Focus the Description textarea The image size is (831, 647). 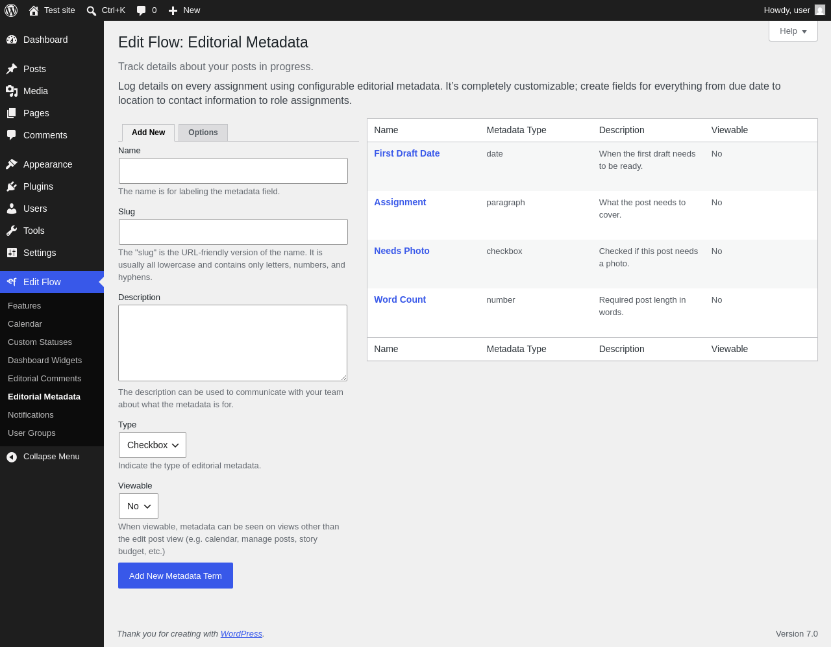tap(232, 343)
